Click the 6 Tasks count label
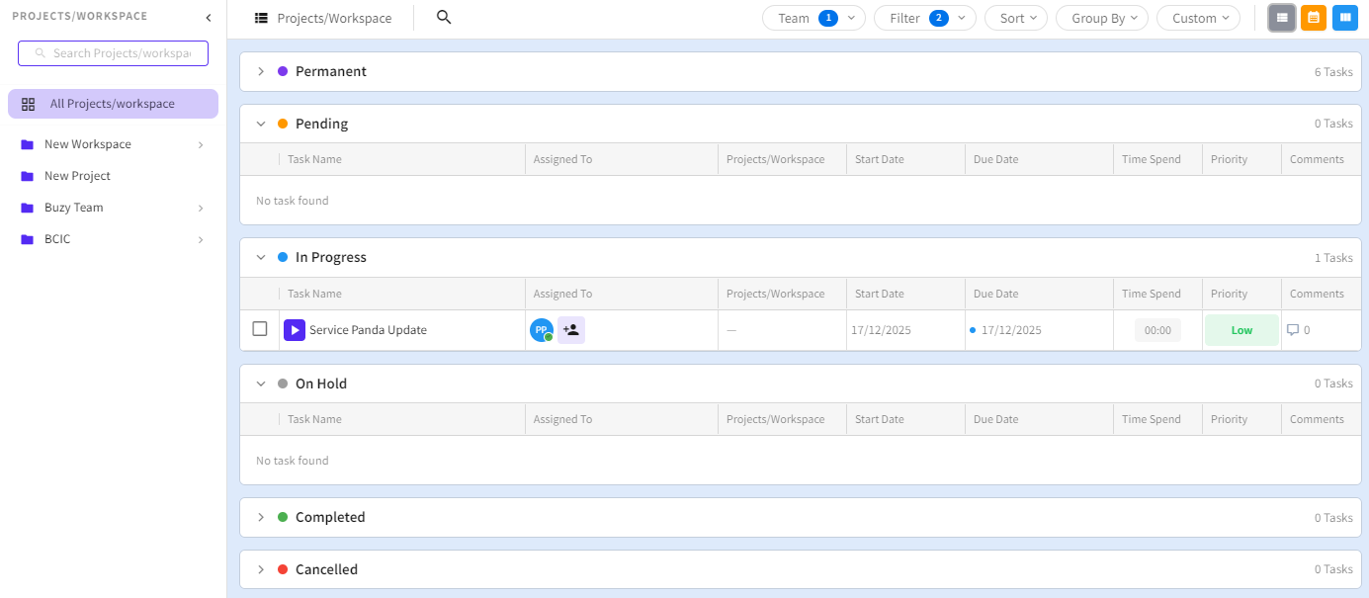The image size is (1369, 598). (1333, 72)
